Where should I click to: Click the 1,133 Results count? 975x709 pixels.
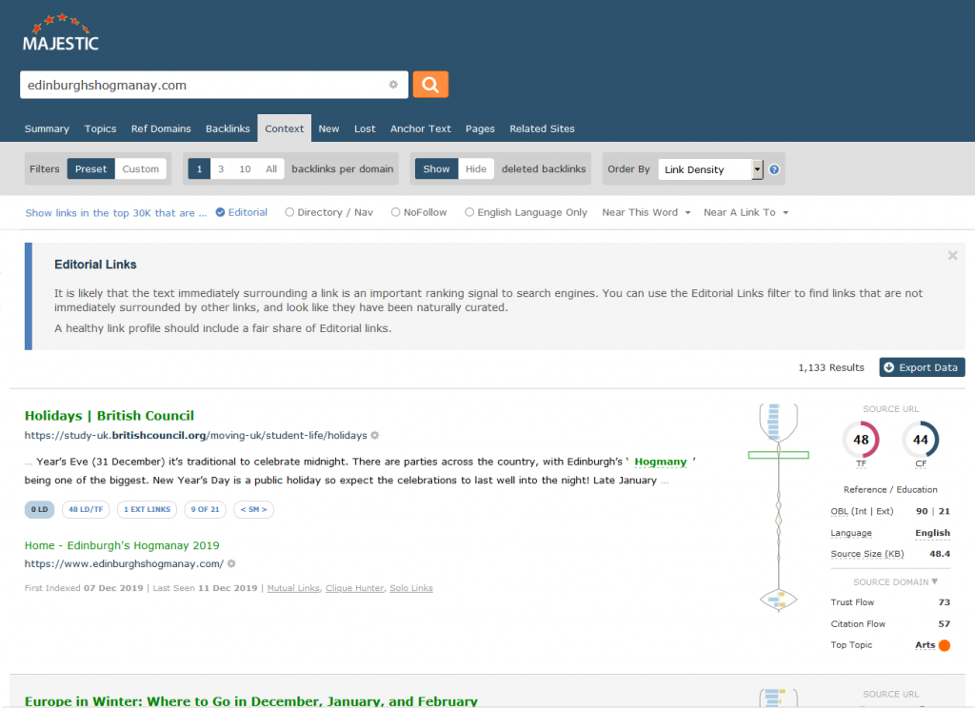(x=831, y=367)
